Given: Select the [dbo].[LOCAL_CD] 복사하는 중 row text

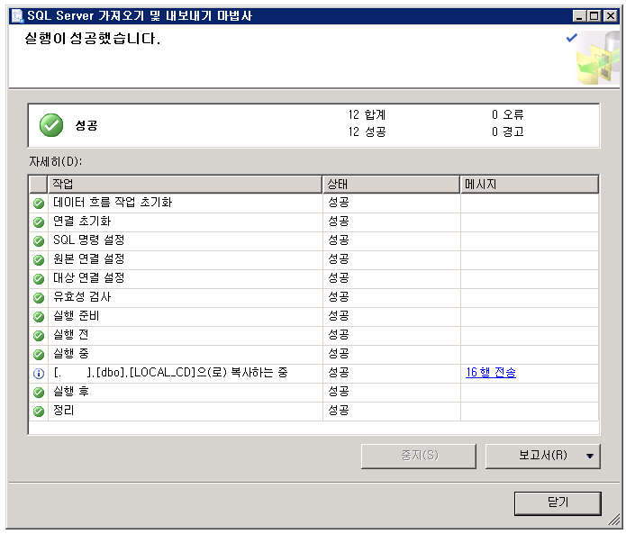Looking at the screenshot, I should point(170,373).
